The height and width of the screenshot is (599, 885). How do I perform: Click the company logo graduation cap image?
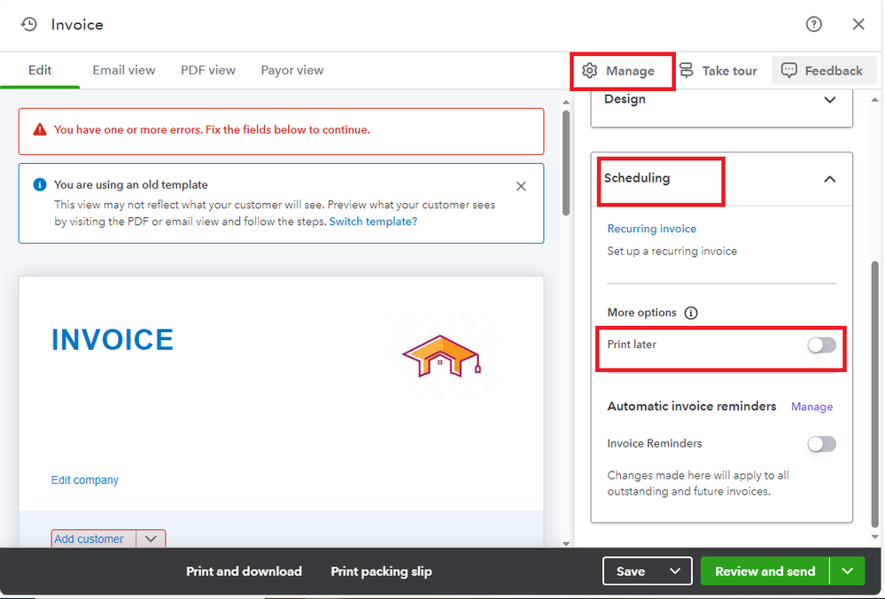(x=442, y=355)
